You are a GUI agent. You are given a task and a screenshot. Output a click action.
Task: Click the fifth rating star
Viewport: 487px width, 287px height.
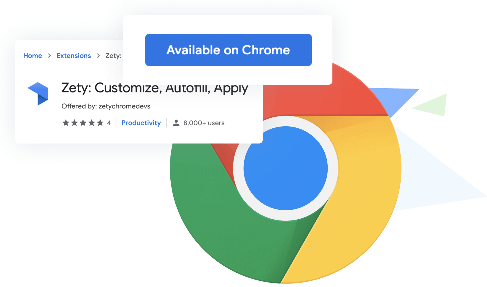click(100, 123)
